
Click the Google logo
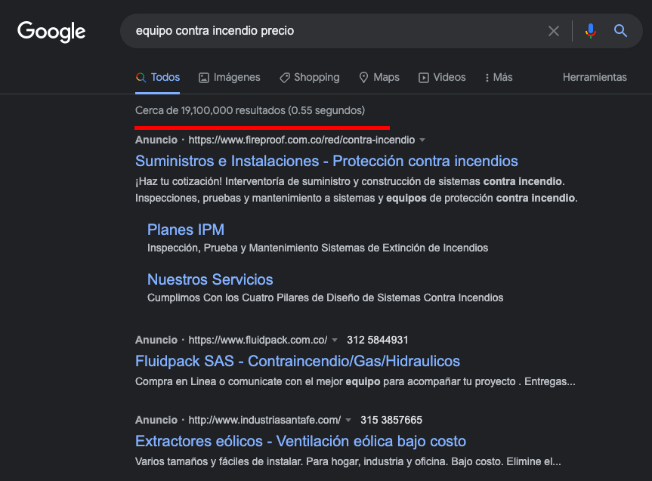pos(51,32)
